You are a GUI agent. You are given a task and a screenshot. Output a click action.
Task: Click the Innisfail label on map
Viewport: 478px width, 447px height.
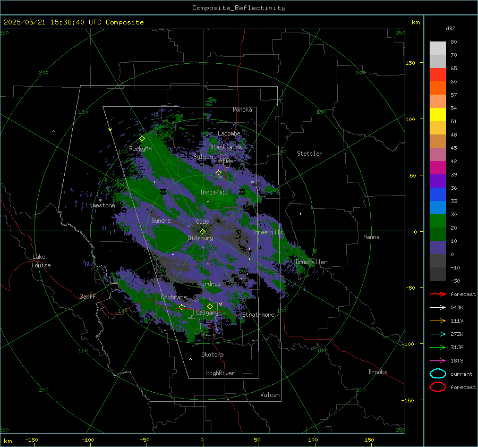(214, 192)
